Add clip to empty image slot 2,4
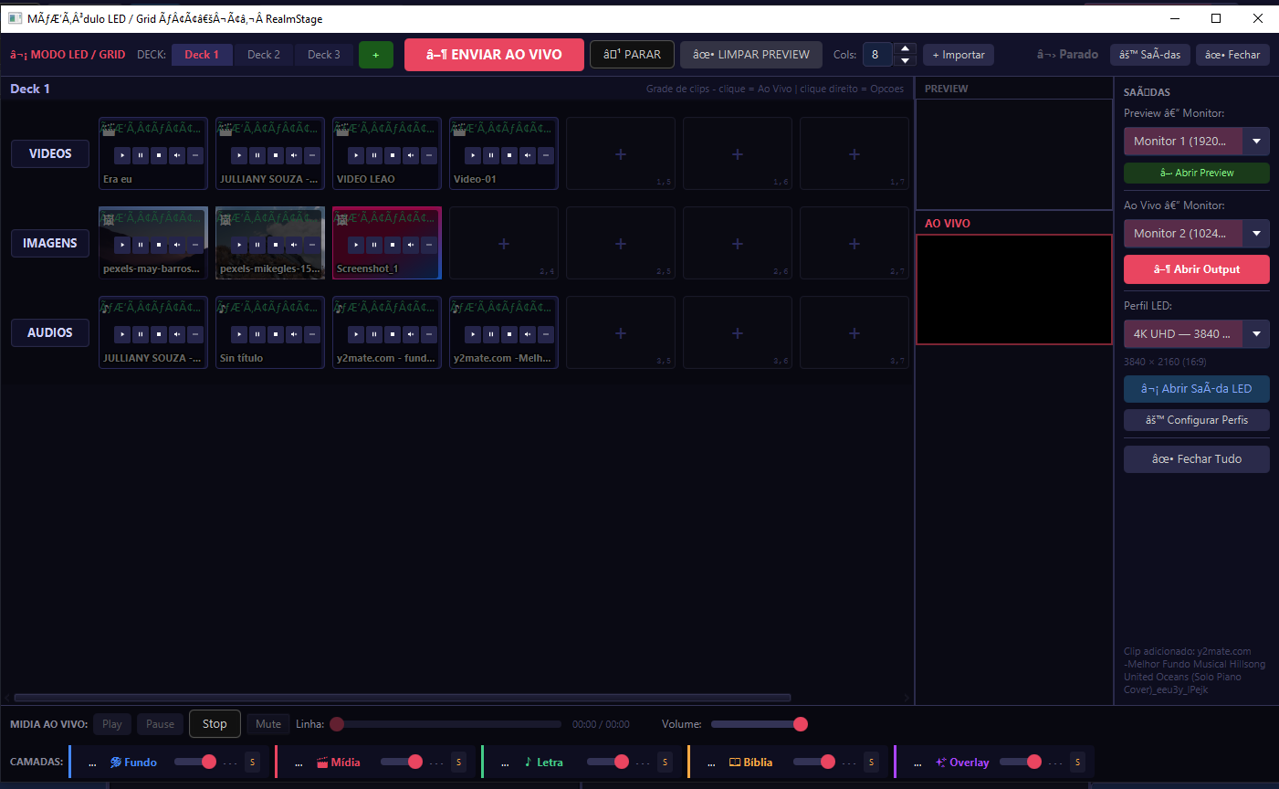Screen dimensions: 1279x789 (x=504, y=243)
